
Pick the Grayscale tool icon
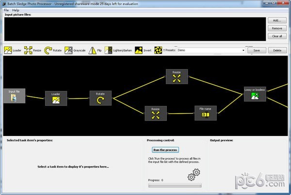pyautogui.click(x=68, y=50)
